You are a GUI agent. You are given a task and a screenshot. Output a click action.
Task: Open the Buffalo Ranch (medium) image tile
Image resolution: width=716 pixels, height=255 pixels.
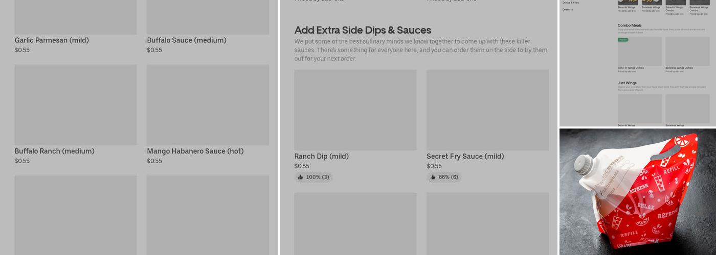pos(75,105)
